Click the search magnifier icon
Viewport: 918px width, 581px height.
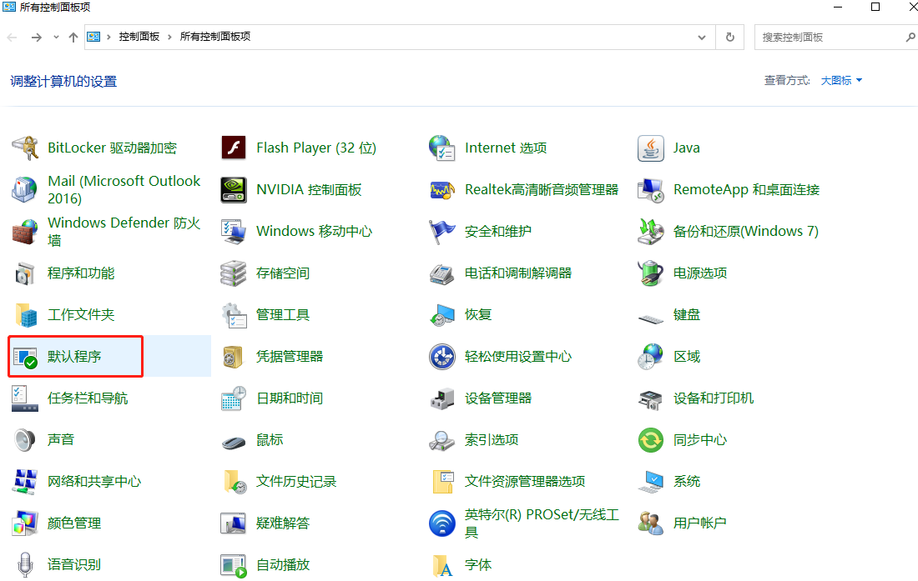tap(910, 37)
